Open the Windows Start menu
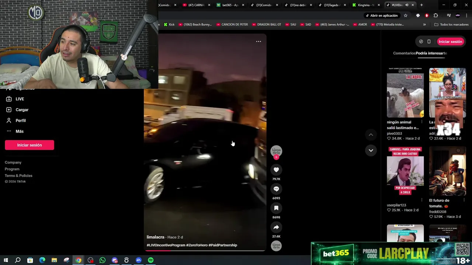The height and width of the screenshot is (265, 472). (6, 260)
